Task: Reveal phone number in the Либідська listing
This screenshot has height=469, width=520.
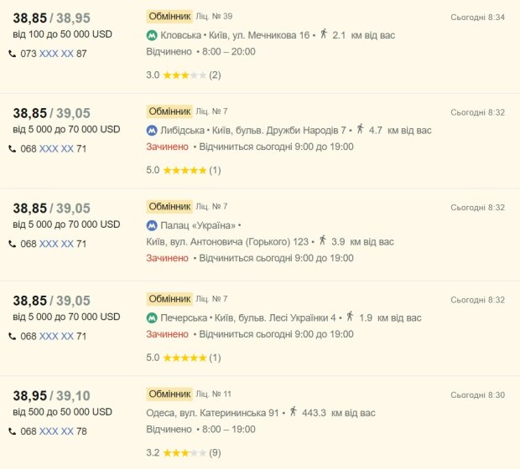Action: point(56,149)
